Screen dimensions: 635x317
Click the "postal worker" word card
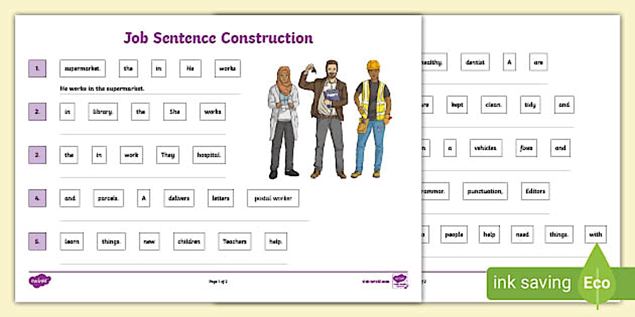click(x=272, y=198)
